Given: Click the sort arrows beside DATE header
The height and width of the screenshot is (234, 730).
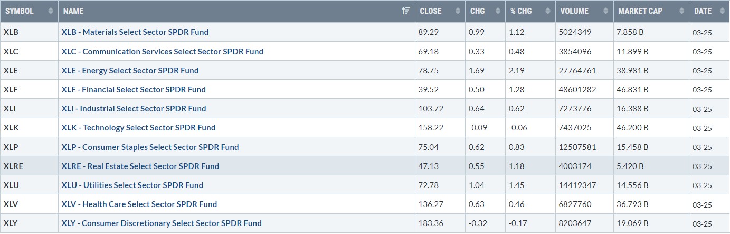Looking at the screenshot, I should tap(722, 11).
